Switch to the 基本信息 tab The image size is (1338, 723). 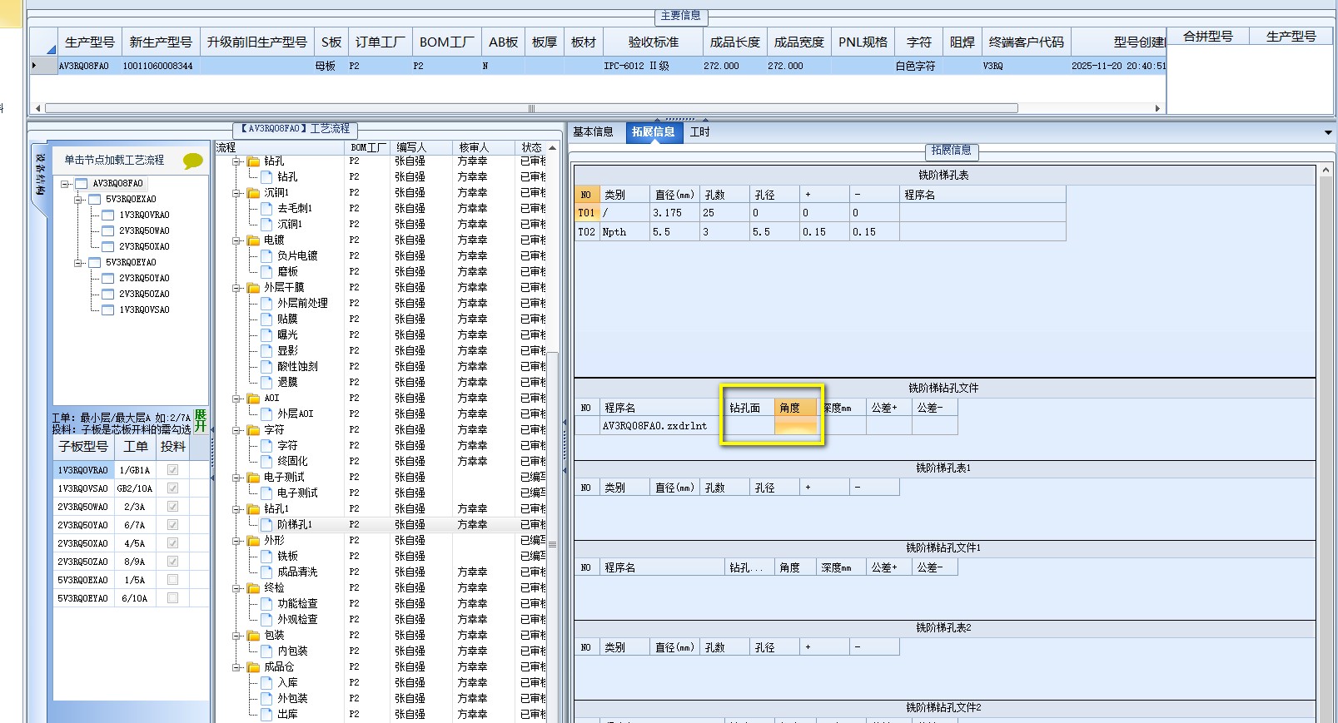pos(593,132)
